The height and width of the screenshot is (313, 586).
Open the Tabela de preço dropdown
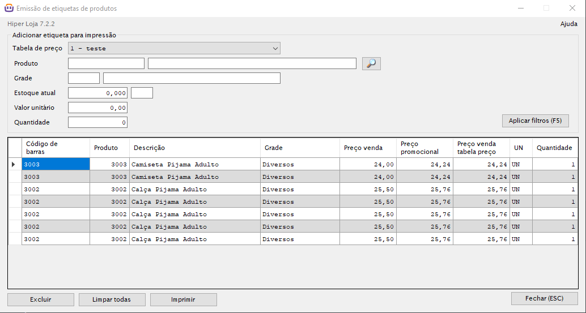point(174,49)
